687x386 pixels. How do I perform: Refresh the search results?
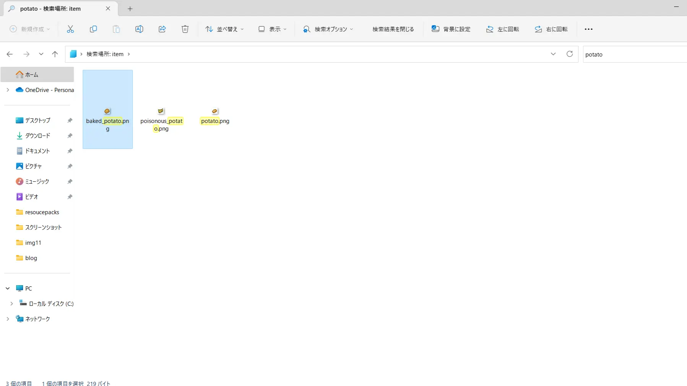point(570,54)
